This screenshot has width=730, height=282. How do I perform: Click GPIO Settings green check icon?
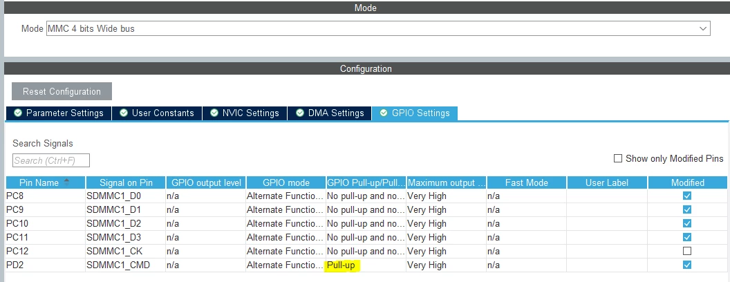click(x=384, y=113)
